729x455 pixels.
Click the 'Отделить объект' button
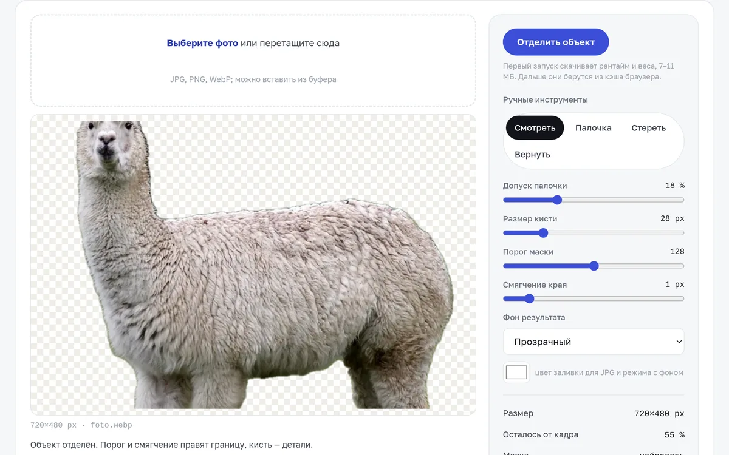(556, 42)
